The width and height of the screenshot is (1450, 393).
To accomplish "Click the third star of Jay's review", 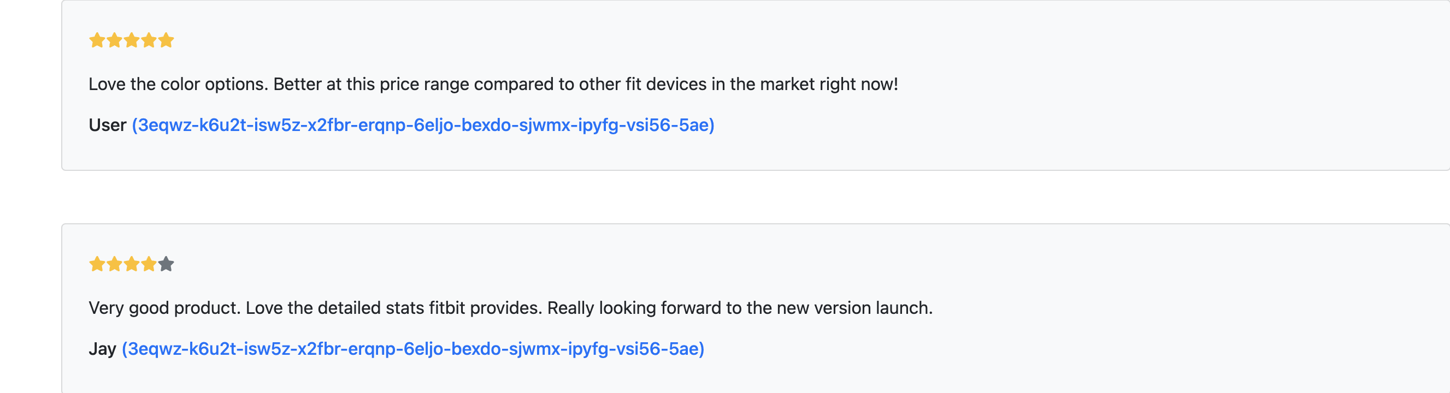I will (x=132, y=264).
